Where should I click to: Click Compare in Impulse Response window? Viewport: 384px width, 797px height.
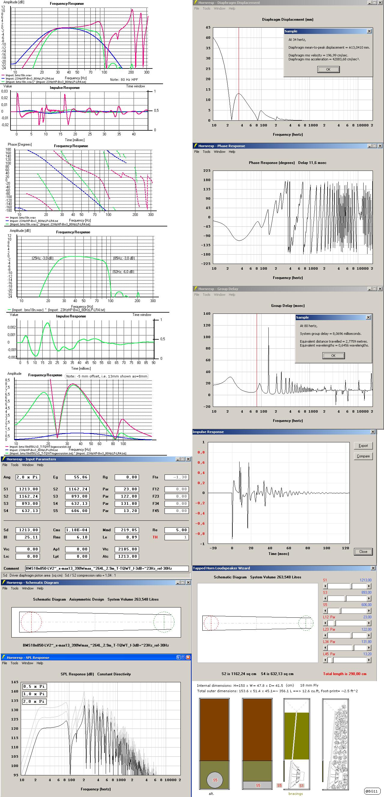363,456
